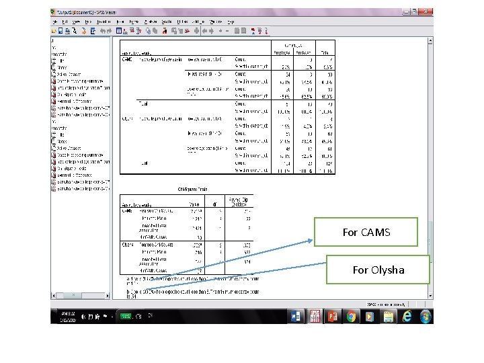Switch to SPSS taskbar button
This screenshot has height=363, width=484.
pyautogui.click(x=315, y=317)
